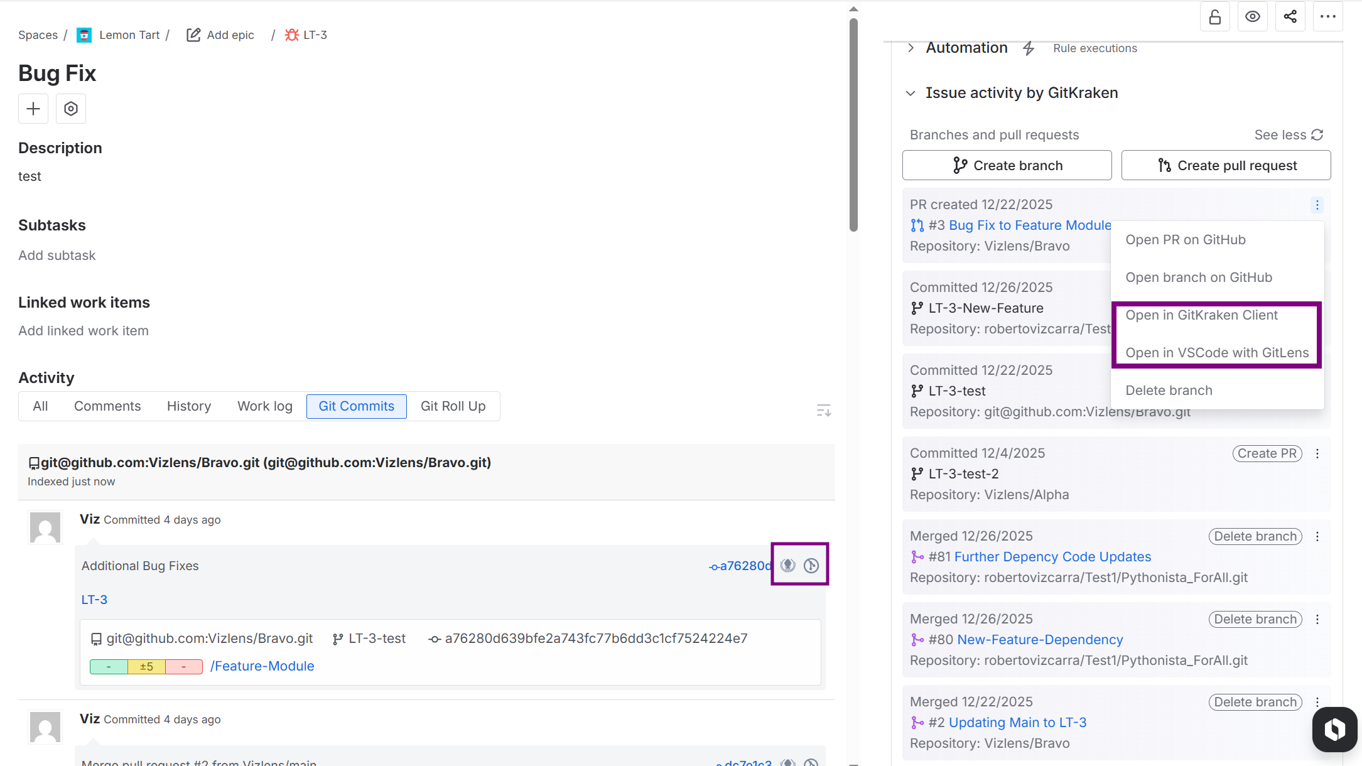
Task: Click the yellow ±5 changes indicator
Action: click(146, 667)
